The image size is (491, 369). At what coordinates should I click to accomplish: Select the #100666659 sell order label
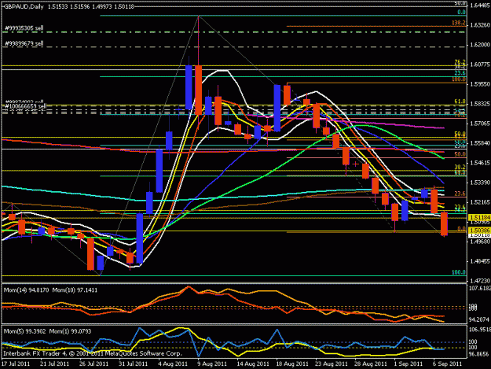pyautogui.click(x=25, y=106)
